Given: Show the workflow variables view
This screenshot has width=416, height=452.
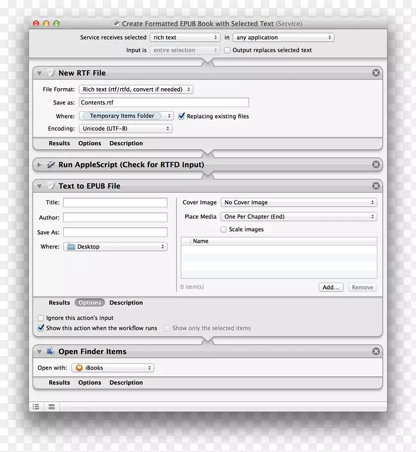Looking at the screenshot, I should 51,406.
